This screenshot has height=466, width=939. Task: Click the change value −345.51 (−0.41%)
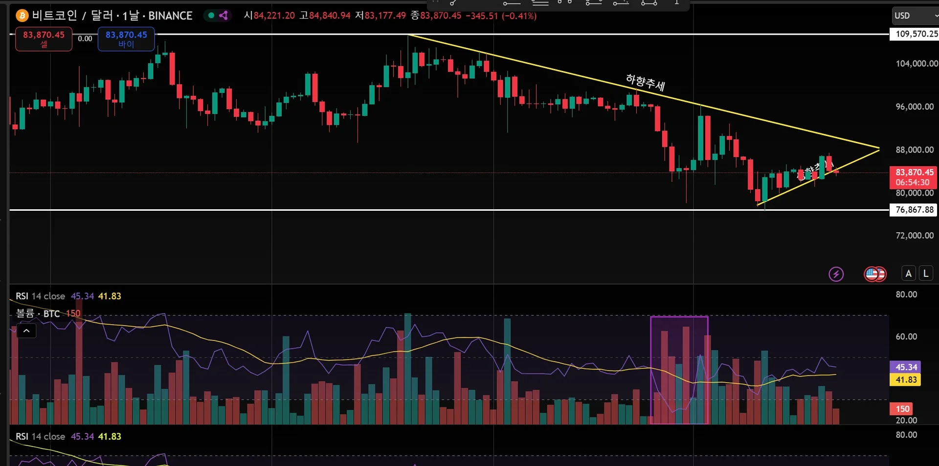(501, 16)
